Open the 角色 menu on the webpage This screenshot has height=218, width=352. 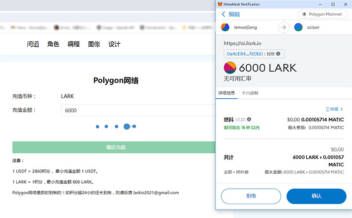(53, 44)
